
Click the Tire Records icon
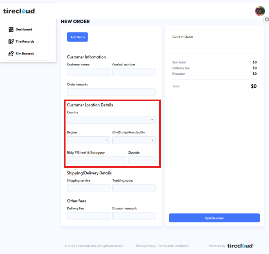click(11, 41)
